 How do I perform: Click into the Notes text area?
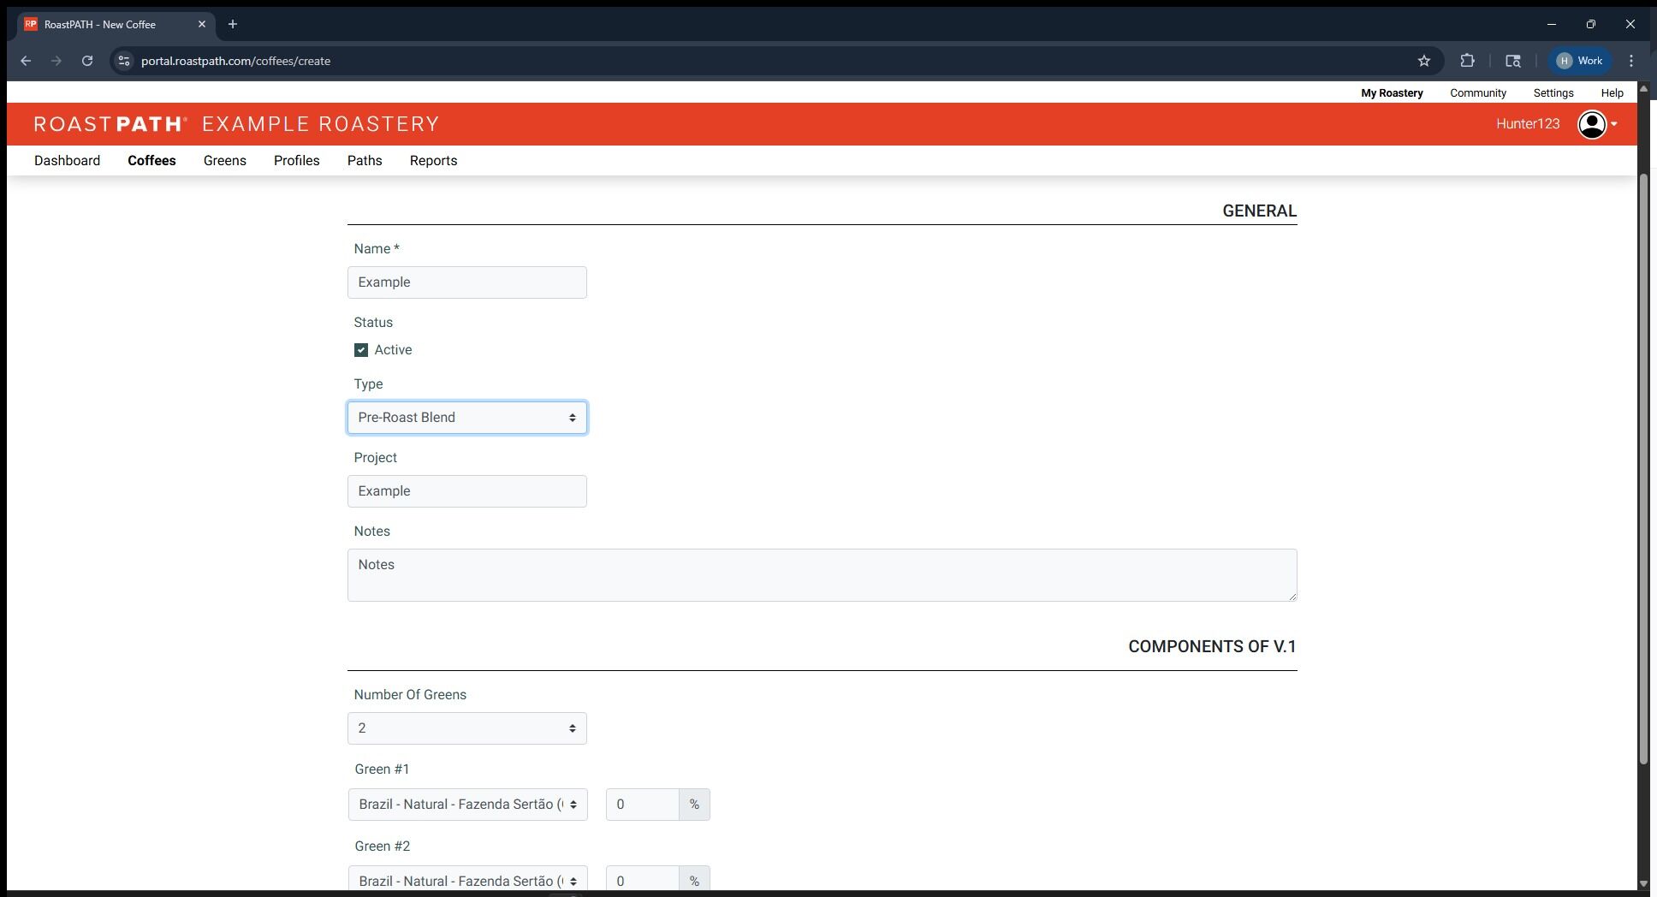[x=823, y=575]
